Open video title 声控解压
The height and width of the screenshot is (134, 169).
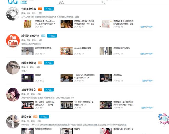pos(84,22)
